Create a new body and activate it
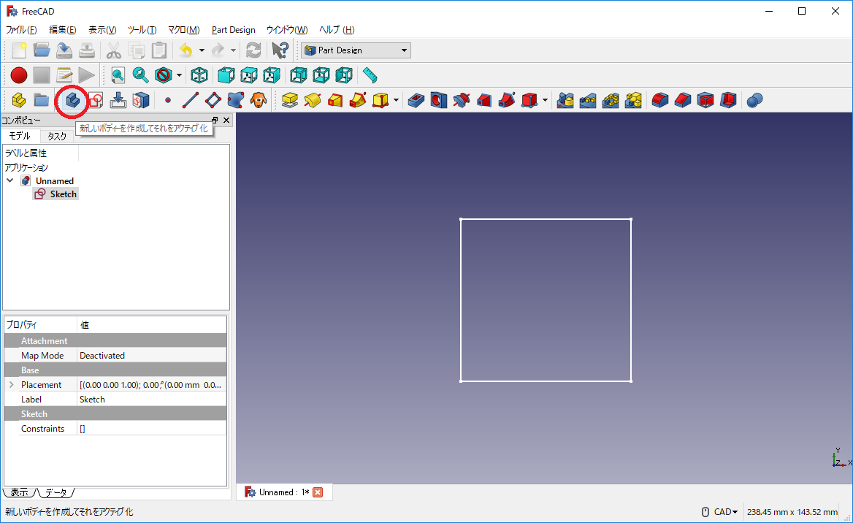Viewport: 853px width, 523px height. point(73,100)
